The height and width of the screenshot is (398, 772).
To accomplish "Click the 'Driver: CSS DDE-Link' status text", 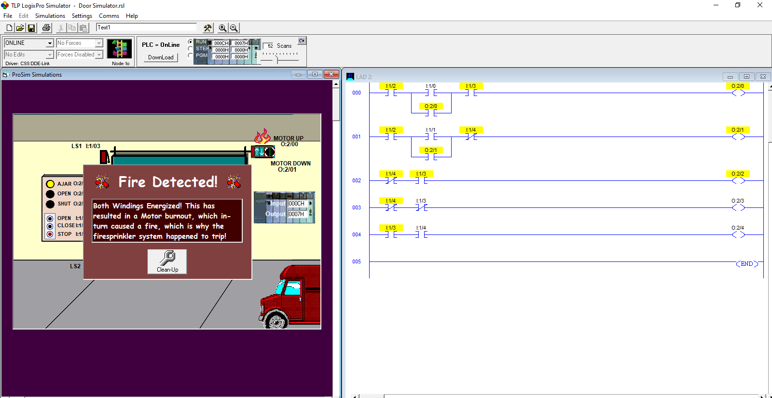I will [x=28, y=64].
